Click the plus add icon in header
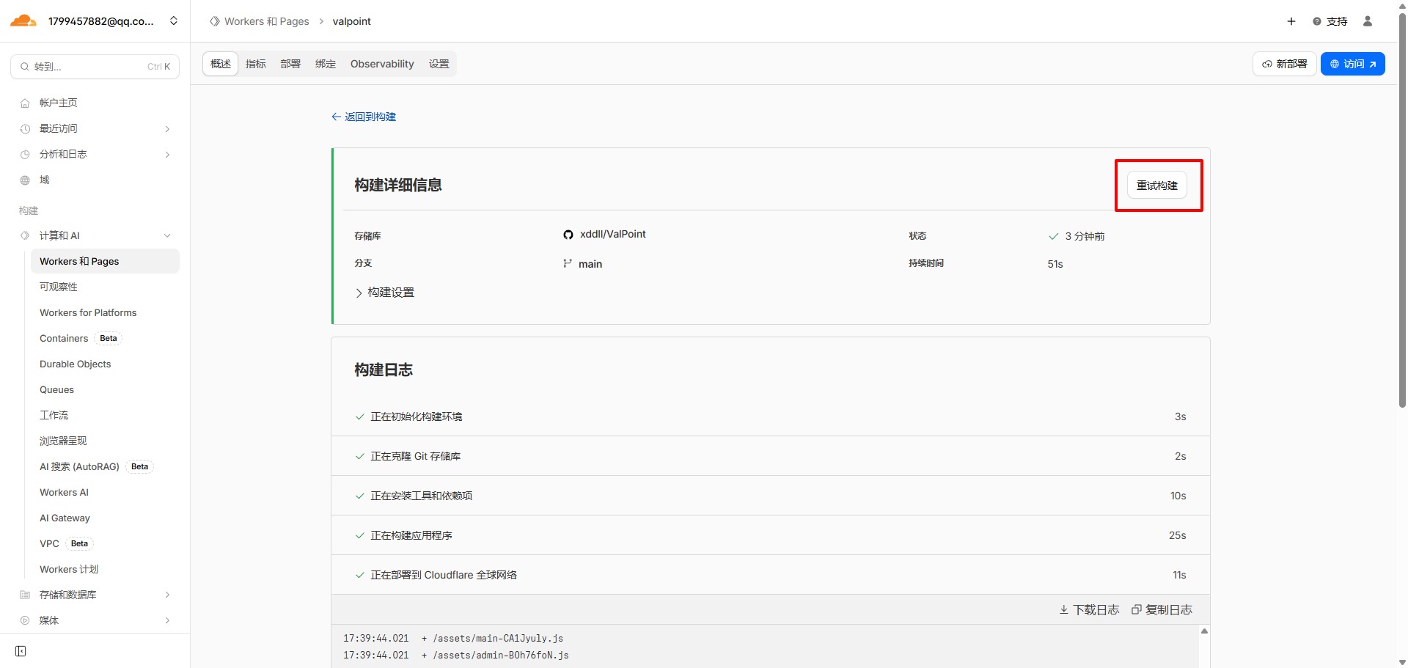Image resolution: width=1408 pixels, height=668 pixels. point(1291,21)
